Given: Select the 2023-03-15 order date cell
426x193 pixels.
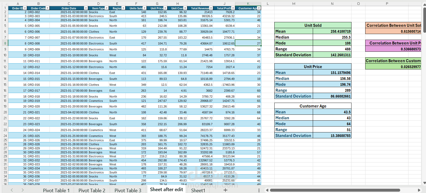Looking at the screenshot, I should [69, 61].
